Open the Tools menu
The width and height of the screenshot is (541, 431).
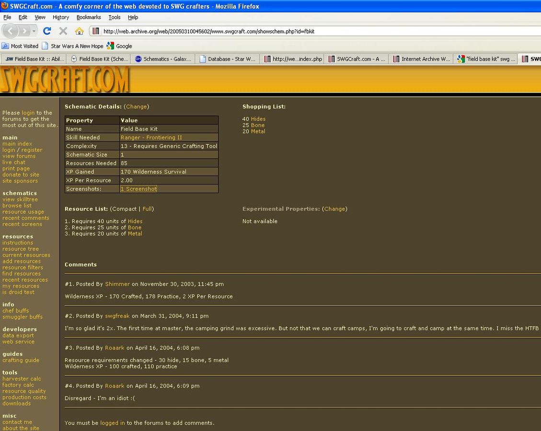click(115, 17)
